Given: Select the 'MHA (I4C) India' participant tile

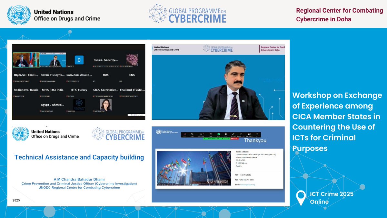Looking at the screenshot, I should [53, 90].
